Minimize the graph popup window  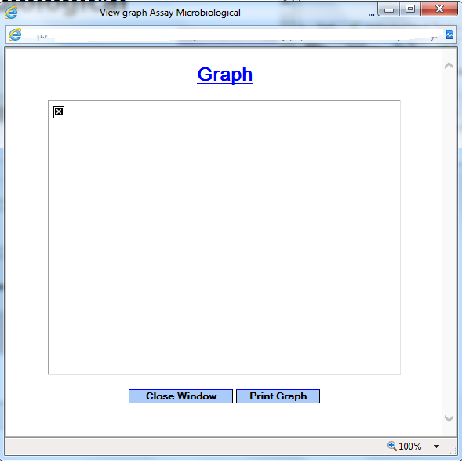389,9
